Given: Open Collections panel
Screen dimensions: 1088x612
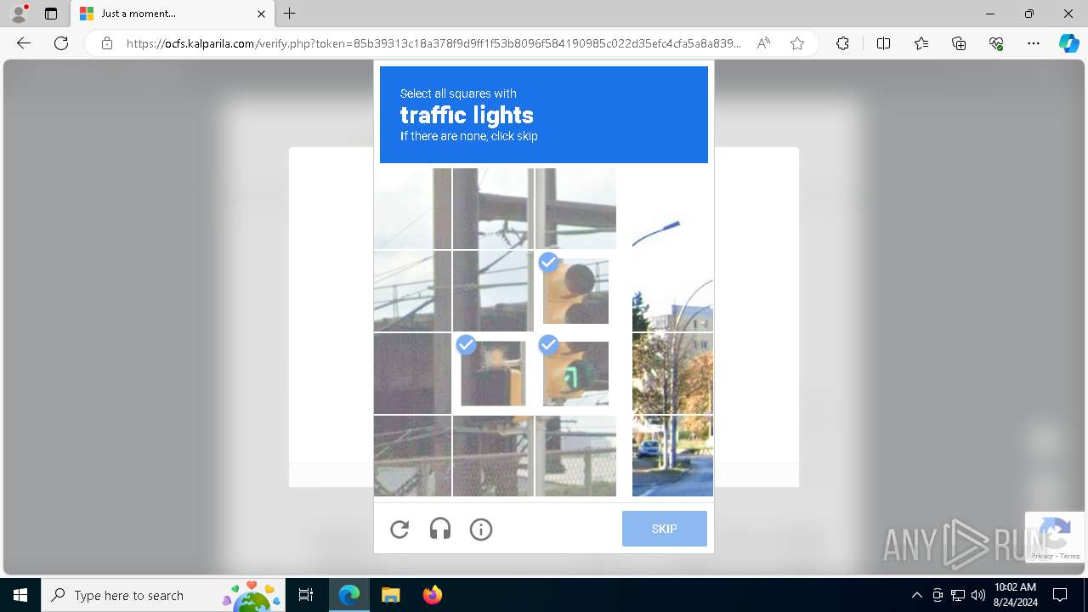Looking at the screenshot, I should pyautogui.click(x=959, y=43).
